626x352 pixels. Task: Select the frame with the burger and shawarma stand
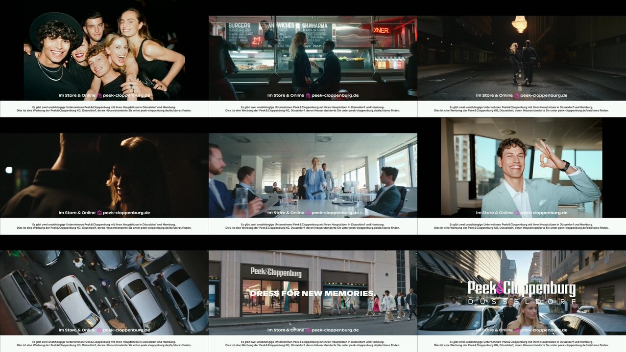coord(313,58)
